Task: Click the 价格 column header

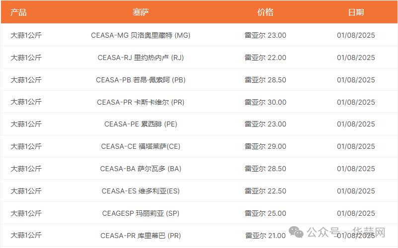Action: (265, 12)
